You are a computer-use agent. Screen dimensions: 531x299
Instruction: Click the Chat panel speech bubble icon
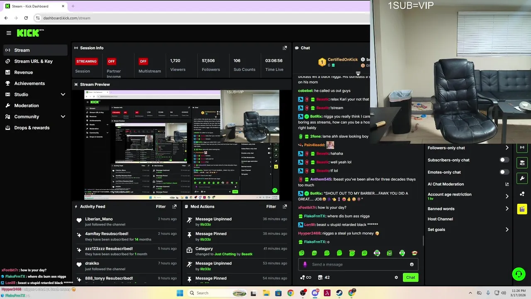click(x=297, y=48)
